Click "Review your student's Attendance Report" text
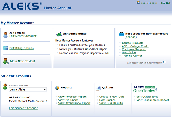172x117 pixels. coord(83,49)
